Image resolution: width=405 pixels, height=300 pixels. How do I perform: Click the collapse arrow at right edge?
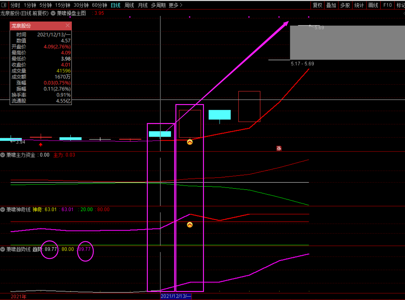pyautogui.click(x=403, y=13)
